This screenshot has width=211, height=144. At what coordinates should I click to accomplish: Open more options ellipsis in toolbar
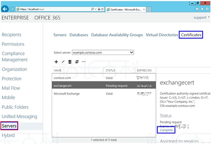pyautogui.click(x=83, y=62)
